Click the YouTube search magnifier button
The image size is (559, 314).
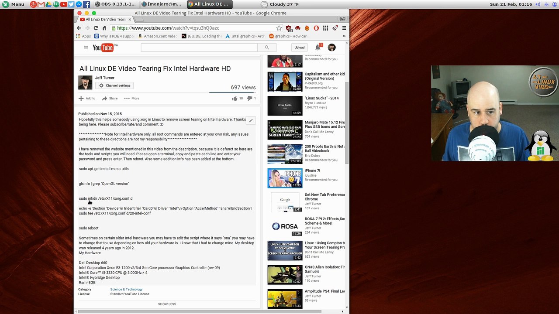click(x=267, y=48)
